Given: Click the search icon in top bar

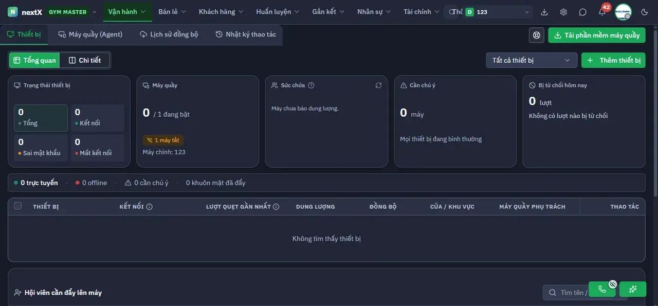Looking at the screenshot, I should coord(452,12).
